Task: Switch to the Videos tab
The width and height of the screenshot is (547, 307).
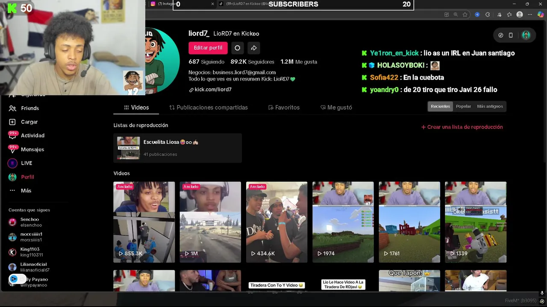Action: coord(136,107)
